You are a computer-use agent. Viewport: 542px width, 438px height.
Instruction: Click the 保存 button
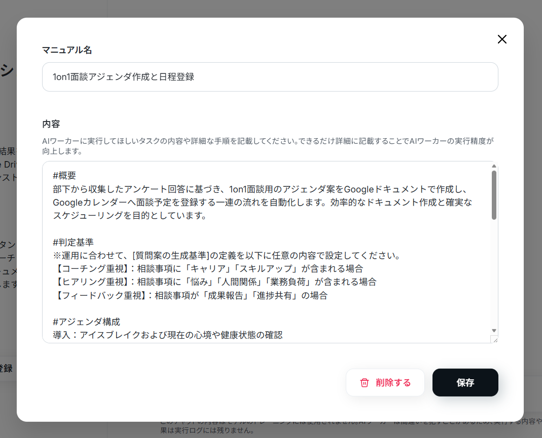point(465,382)
